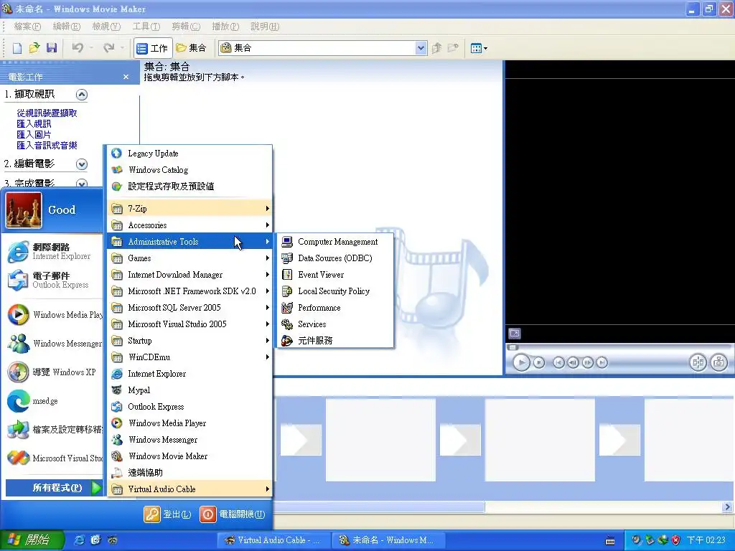
Task: Click the New Project toolbar icon
Action: coord(17,48)
